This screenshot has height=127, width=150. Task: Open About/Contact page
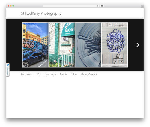(x=89, y=74)
